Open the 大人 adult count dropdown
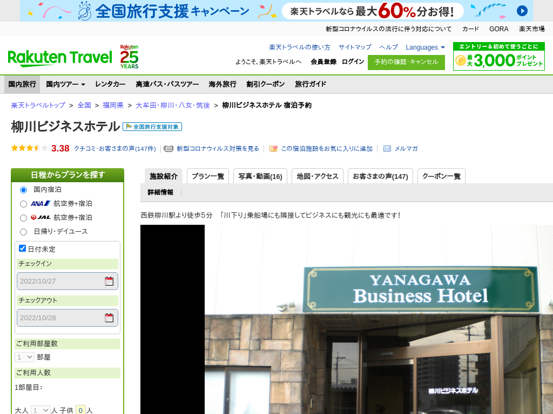This screenshot has width=553, height=414. [41, 410]
